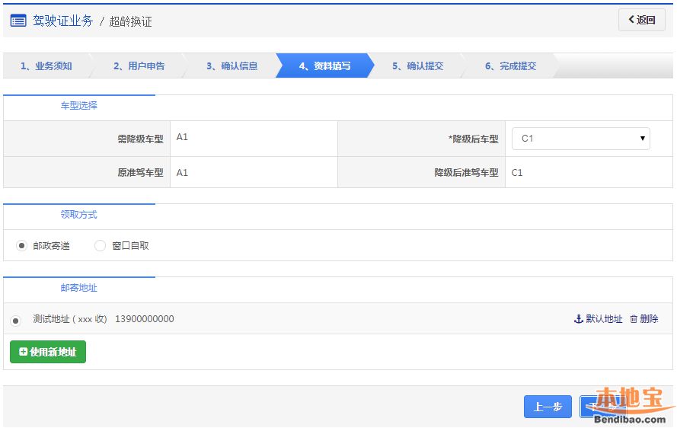Screen dimensions: 677x428
Task: Go to step 1 业务须知 tab
Action: [46, 66]
